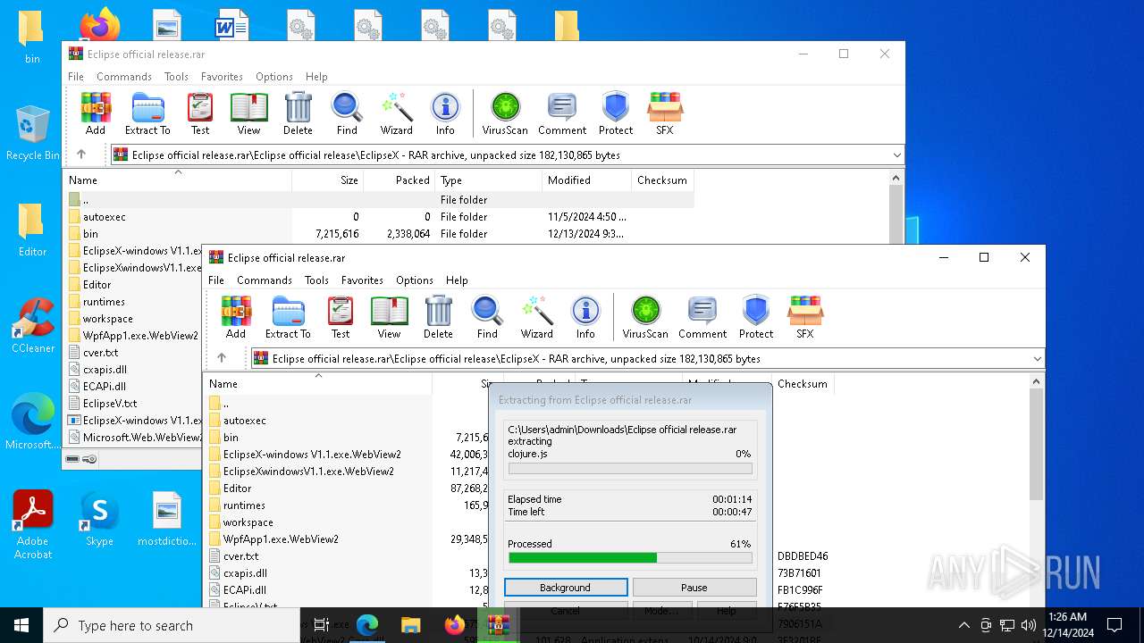Click View icon in front WinRAR window
This screenshot has height=643, width=1144.
[389, 318]
